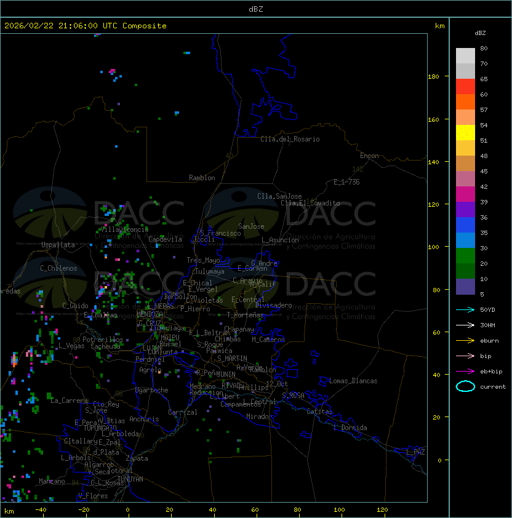Select the Uspallata label on the map
Image resolution: width=512 pixels, height=518 pixels.
pyautogui.click(x=58, y=245)
